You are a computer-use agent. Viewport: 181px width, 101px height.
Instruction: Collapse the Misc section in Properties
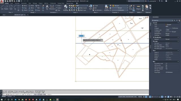click(178, 62)
